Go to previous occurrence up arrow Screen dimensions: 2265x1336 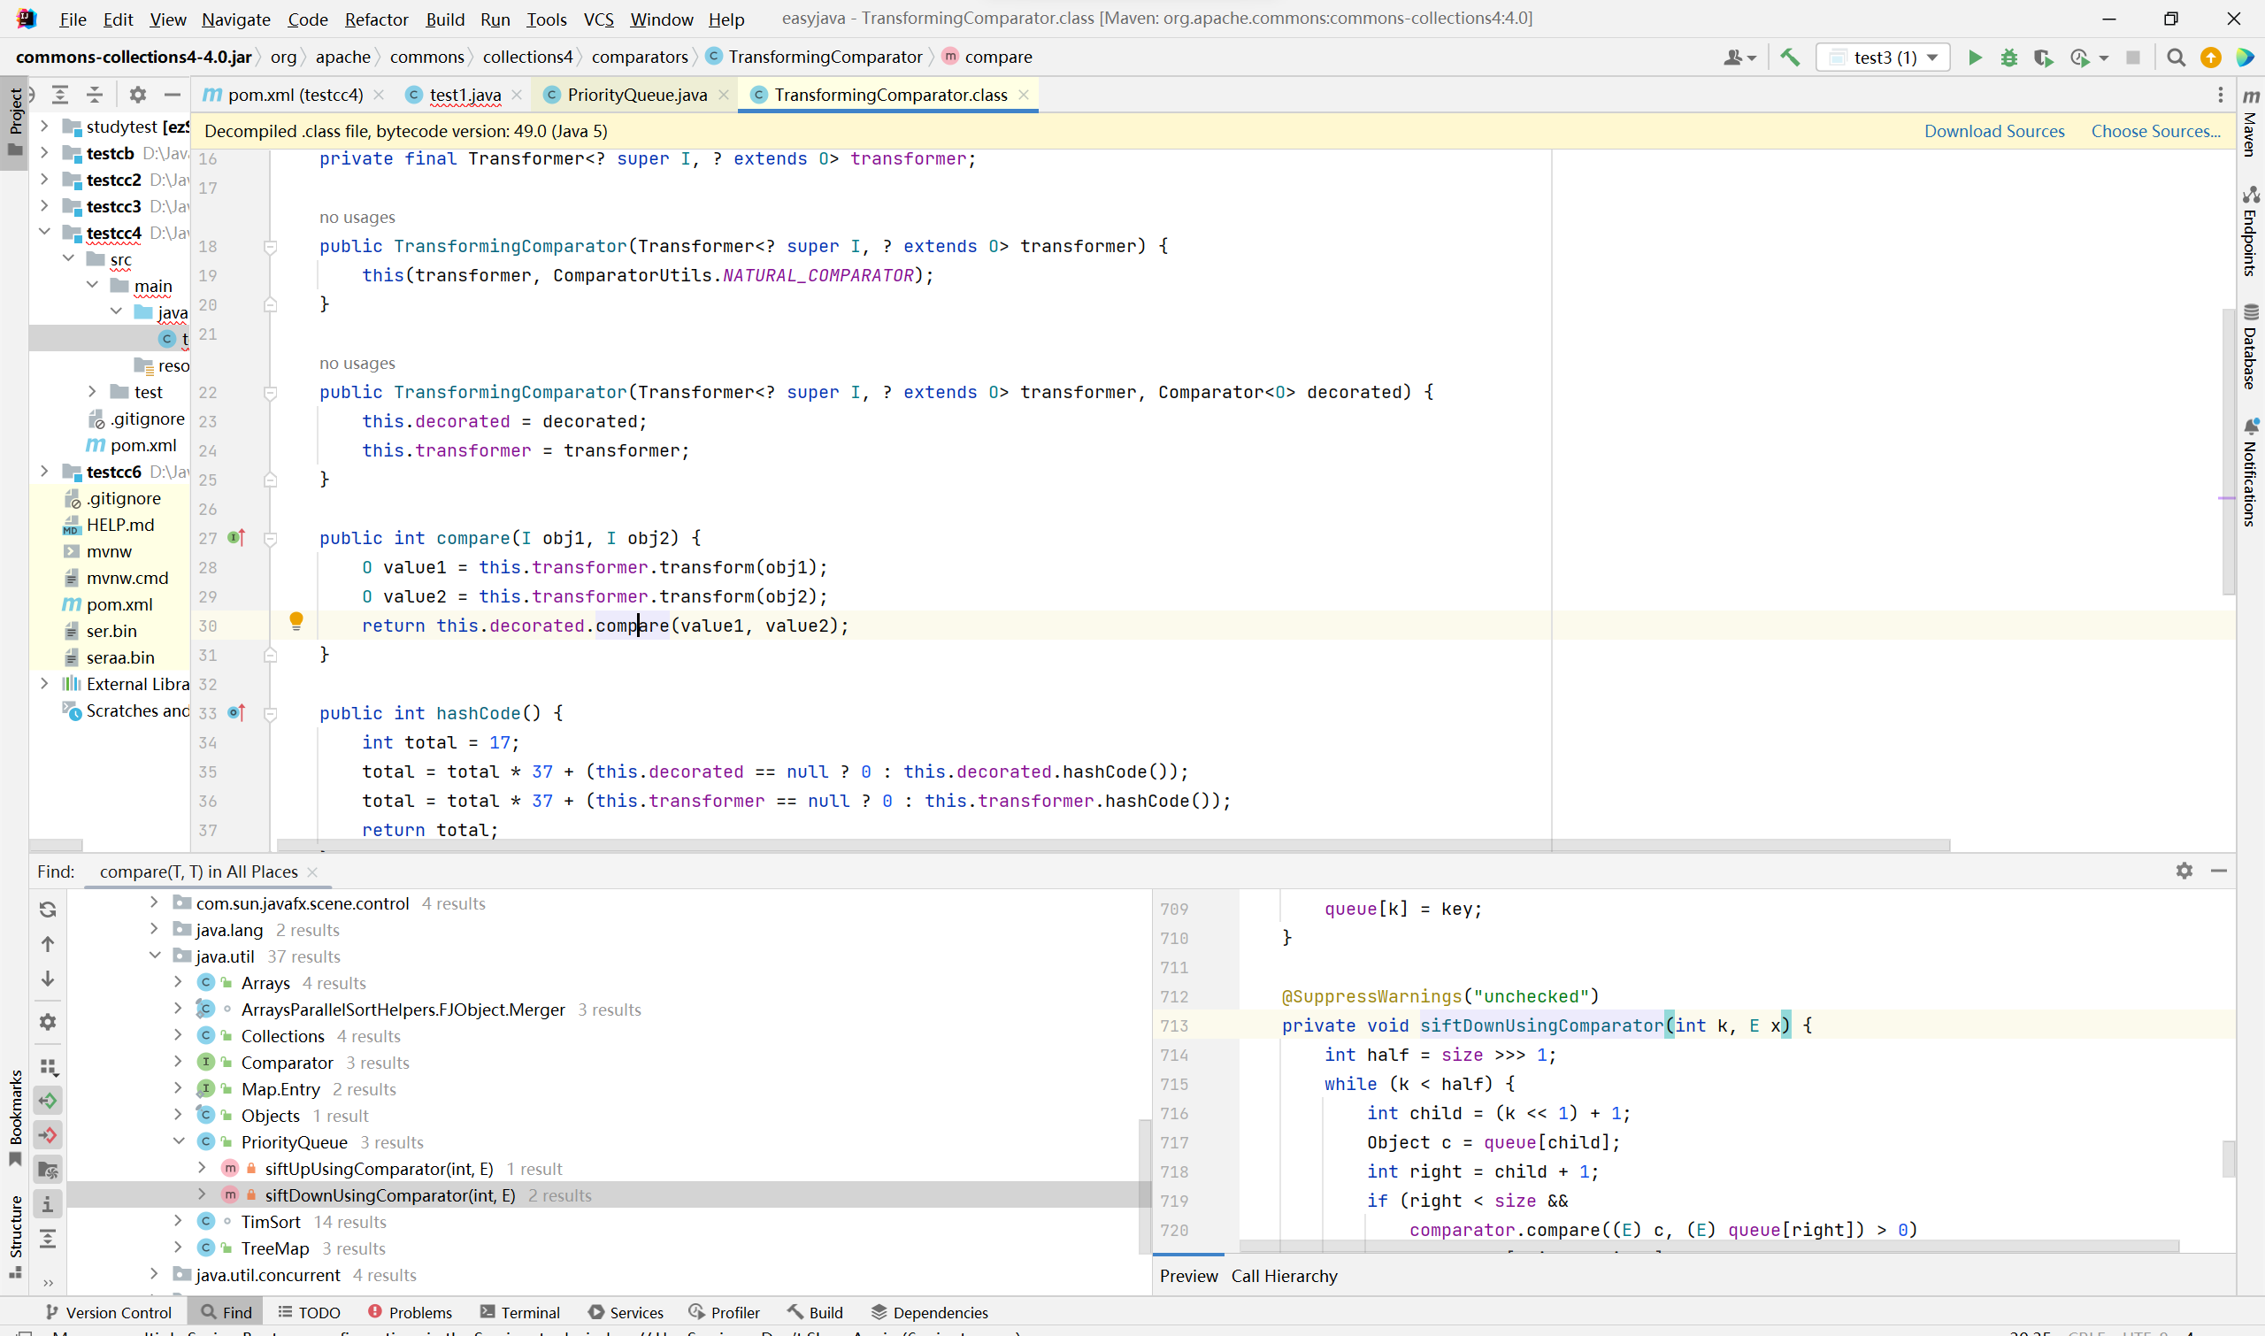(48, 943)
